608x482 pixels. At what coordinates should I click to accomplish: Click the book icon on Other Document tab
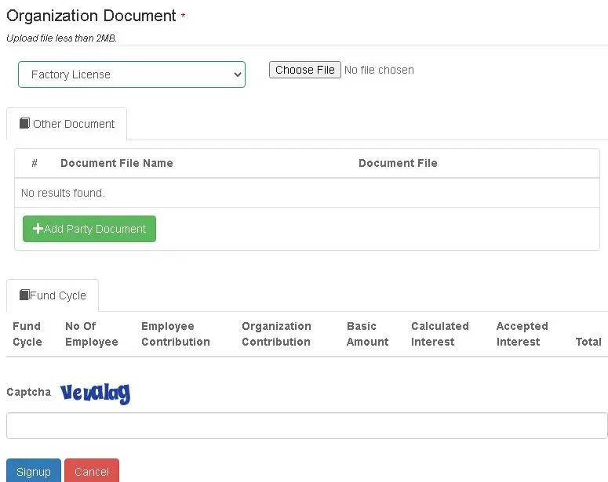pyautogui.click(x=24, y=123)
